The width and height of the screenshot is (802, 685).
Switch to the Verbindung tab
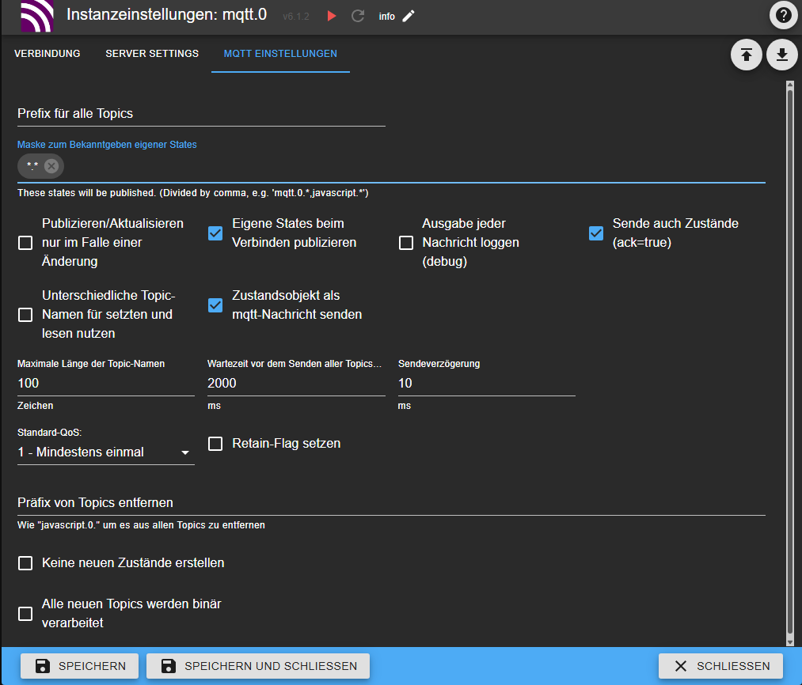pos(48,54)
